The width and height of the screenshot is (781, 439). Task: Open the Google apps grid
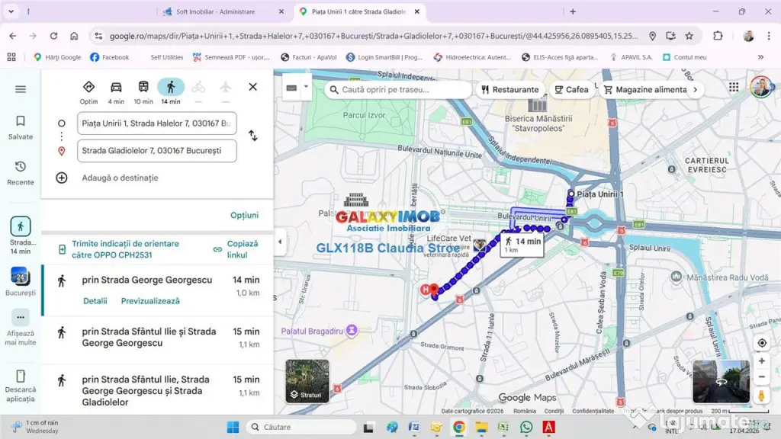pos(734,87)
